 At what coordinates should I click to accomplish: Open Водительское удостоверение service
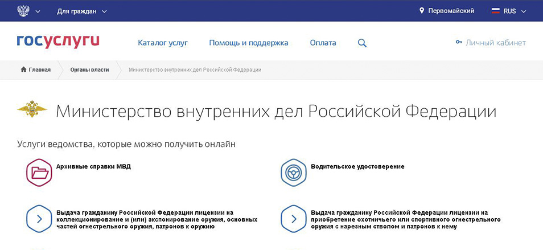click(x=357, y=166)
